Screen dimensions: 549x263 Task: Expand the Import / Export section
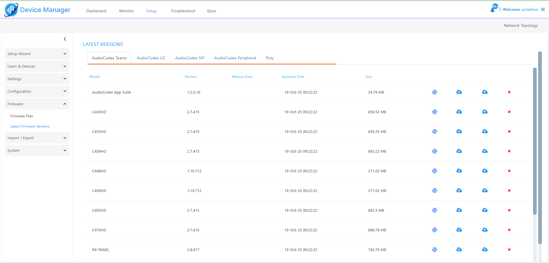(37, 138)
